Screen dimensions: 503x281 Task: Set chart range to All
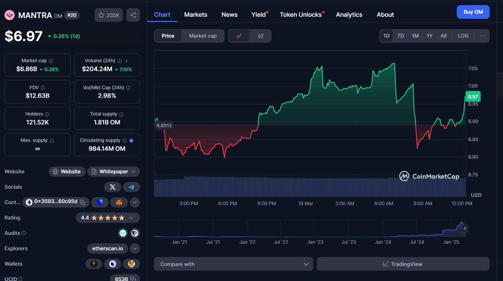click(x=443, y=36)
